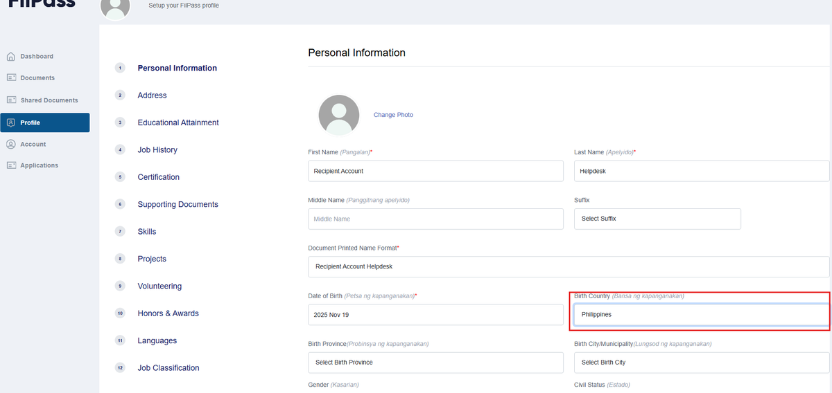The image size is (832, 393).
Task: Go to Supporting Documents step
Action: coord(178,204)
